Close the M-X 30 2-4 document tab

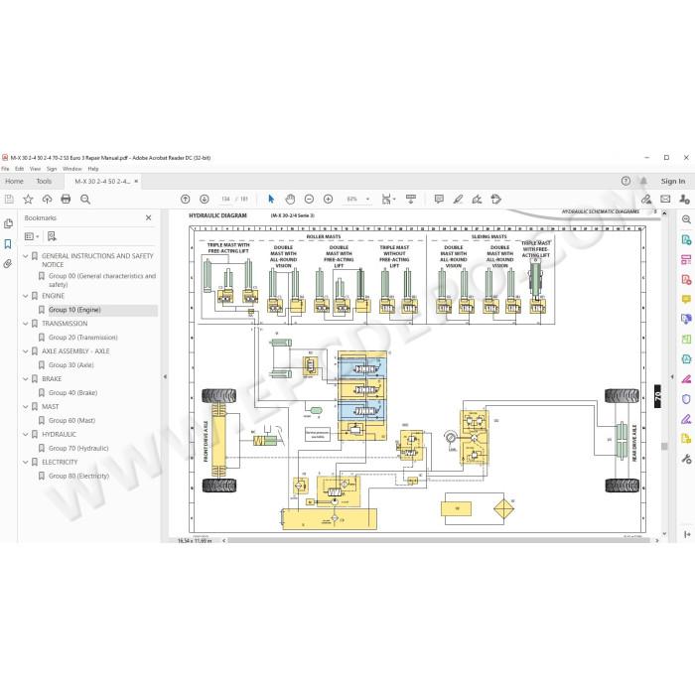click(136, 182)
